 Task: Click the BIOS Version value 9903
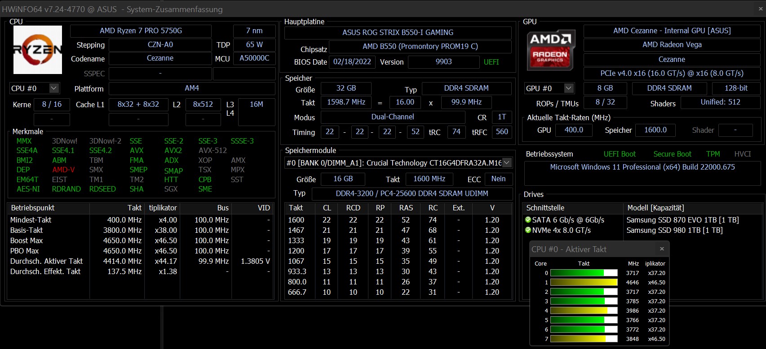tap(444, 62)
